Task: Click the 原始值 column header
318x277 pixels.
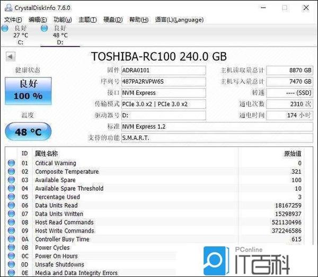Action: click(x=293, y=154)
